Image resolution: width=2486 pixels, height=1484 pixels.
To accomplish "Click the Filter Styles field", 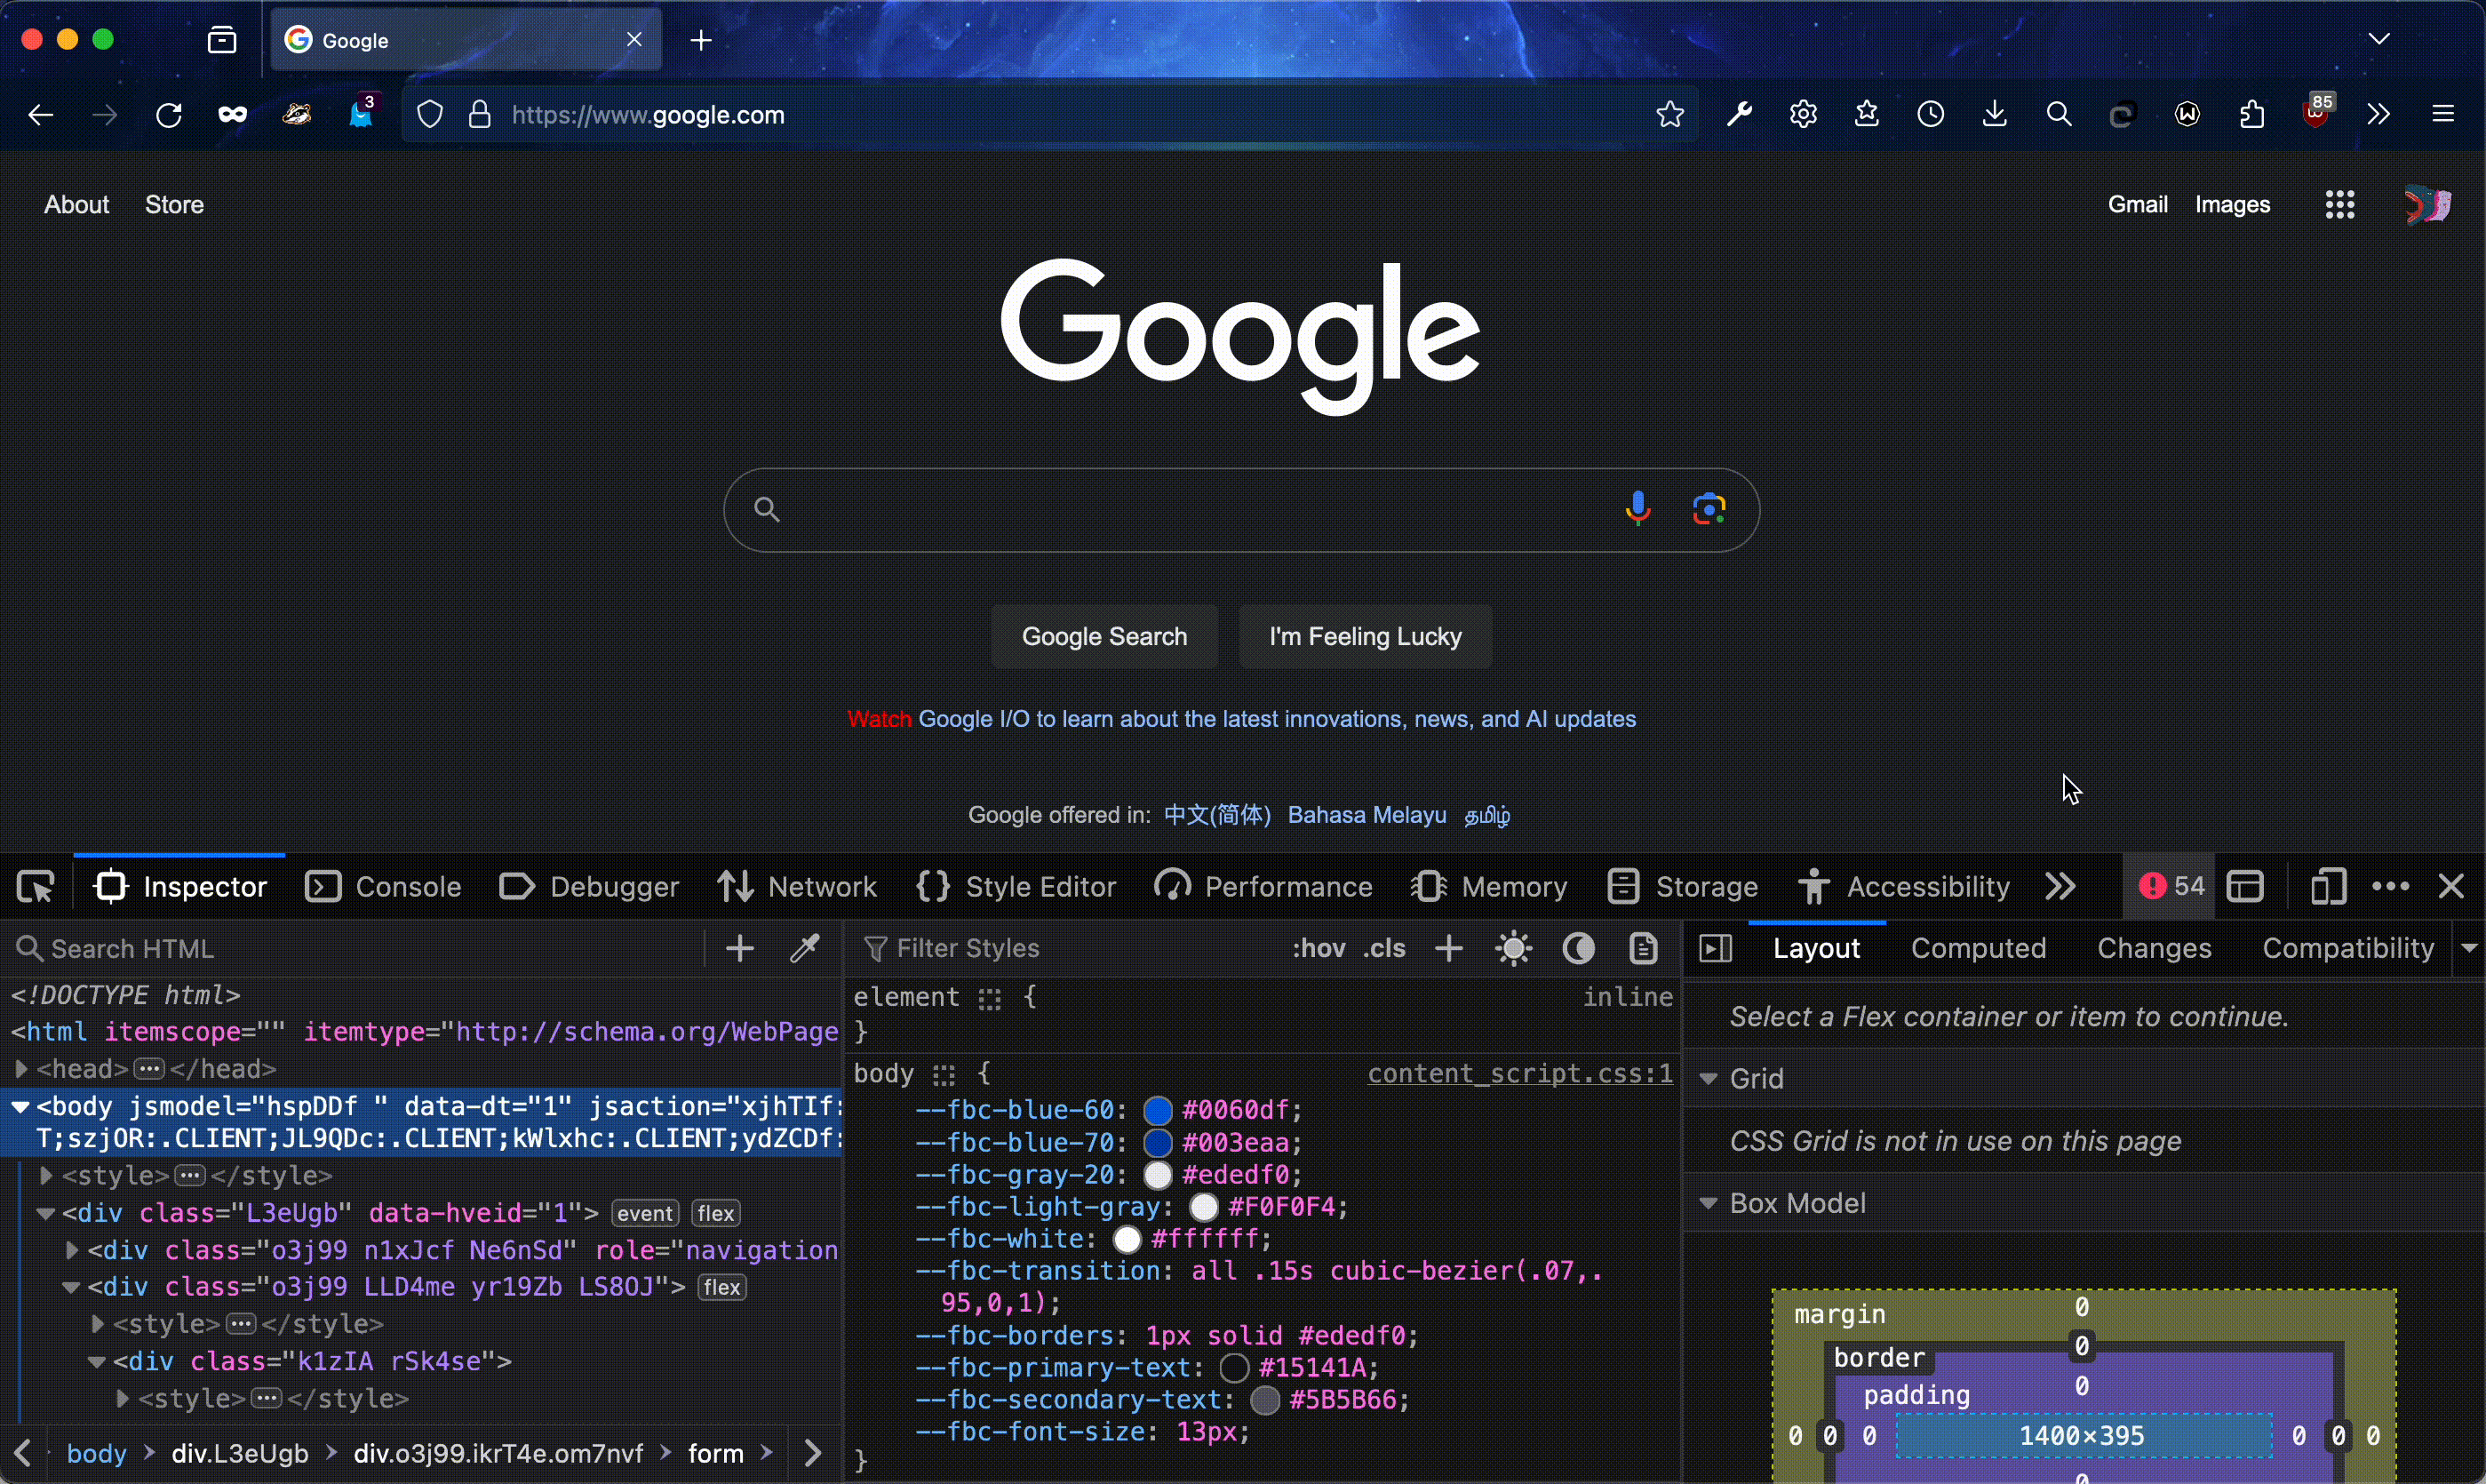I will tap(1064, 948).
